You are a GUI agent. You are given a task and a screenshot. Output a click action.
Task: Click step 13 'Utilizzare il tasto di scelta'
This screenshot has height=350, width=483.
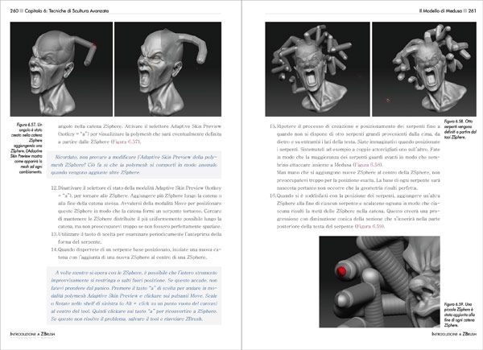(136, 238)
